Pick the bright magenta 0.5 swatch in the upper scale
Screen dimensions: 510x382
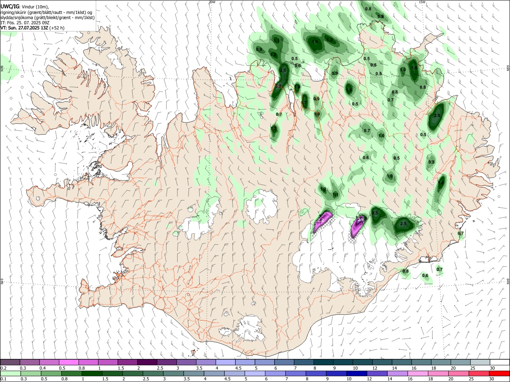(x=69, y=362)
